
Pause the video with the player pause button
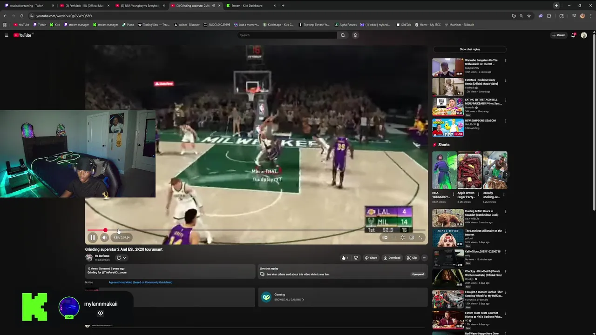click(x=93, y=238)
